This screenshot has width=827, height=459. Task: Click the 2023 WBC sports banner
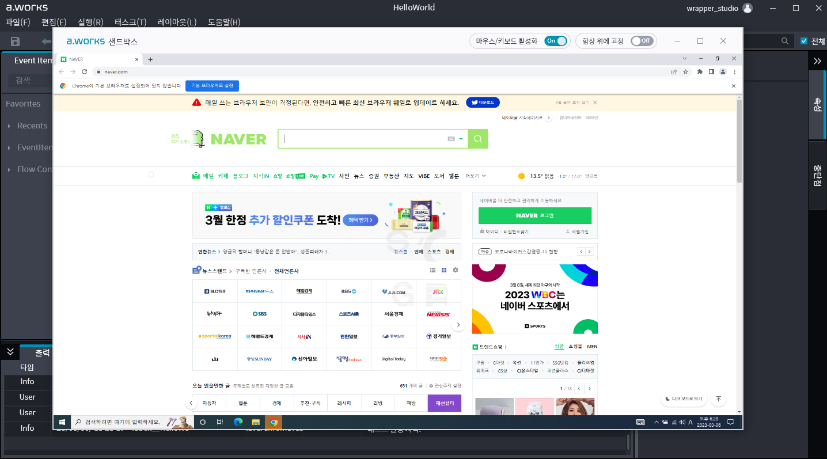(x=535, y=299)
